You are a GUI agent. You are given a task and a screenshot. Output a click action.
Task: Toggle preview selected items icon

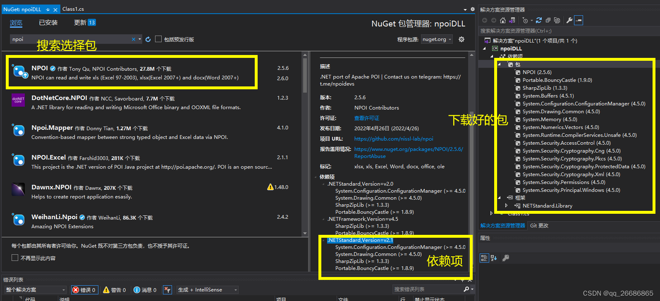coord(579,20)
